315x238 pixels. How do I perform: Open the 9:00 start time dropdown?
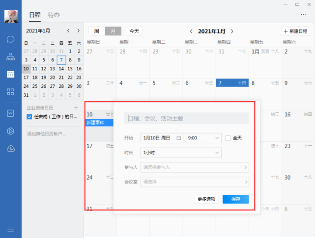coord(202,138)
